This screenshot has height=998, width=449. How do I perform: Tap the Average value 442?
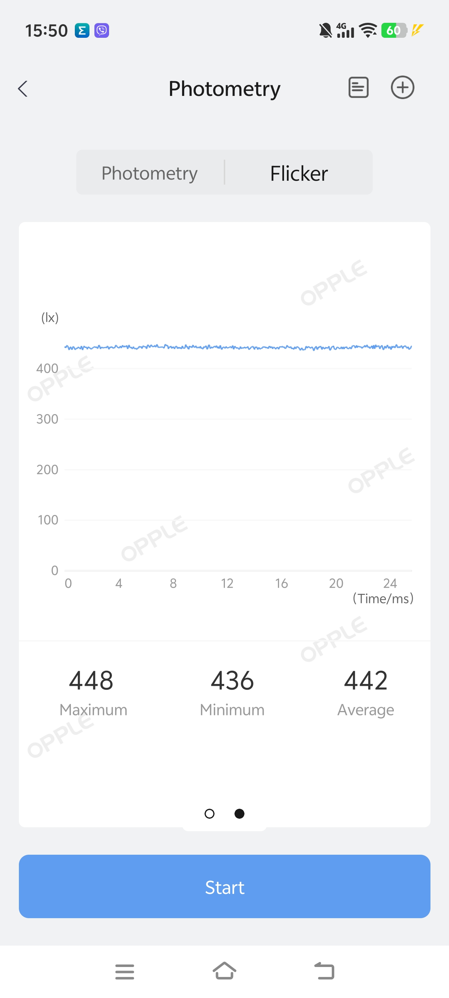366,681
